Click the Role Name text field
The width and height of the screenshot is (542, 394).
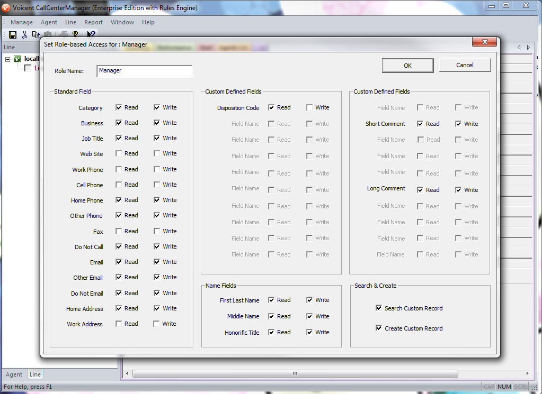(144, 71)
